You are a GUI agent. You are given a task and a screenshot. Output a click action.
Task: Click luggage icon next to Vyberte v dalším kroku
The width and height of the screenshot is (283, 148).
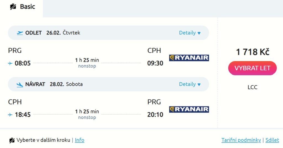click(x=12, y=140)
